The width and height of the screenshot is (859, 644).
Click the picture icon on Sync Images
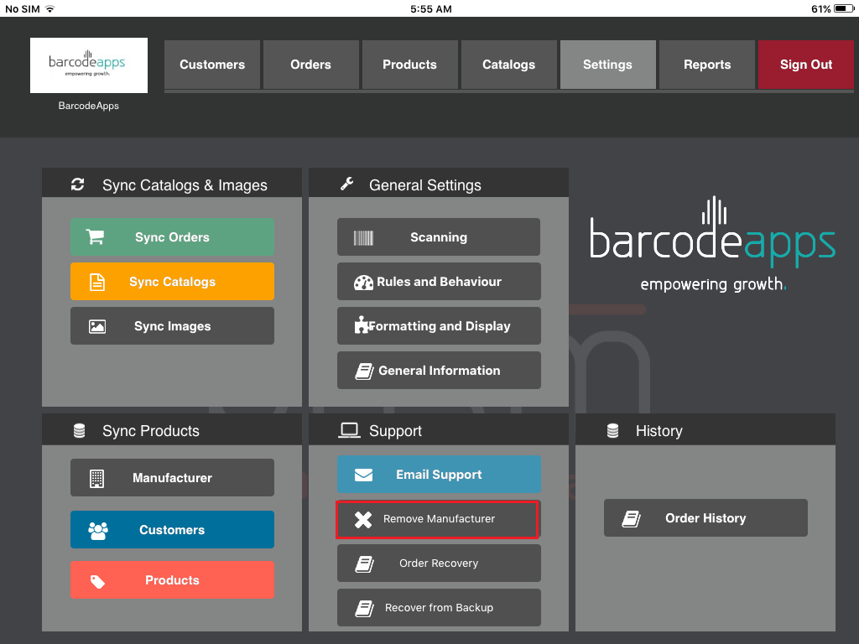point(97,327)
